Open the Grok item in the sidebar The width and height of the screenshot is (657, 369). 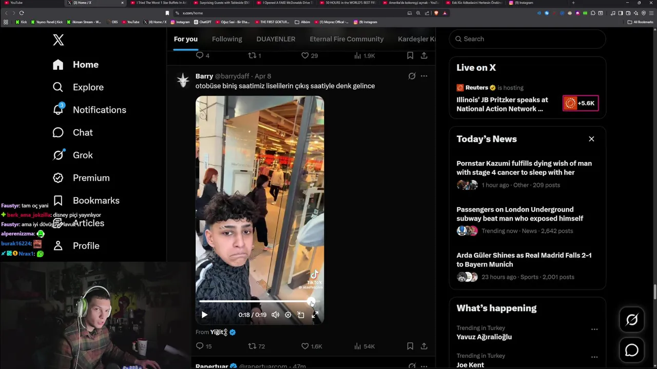[x=72, y=155]
